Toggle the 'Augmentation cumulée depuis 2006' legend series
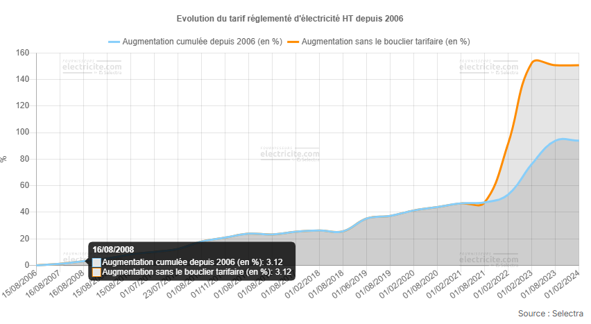This screenshot has height=324, width=591. point(201,42)
